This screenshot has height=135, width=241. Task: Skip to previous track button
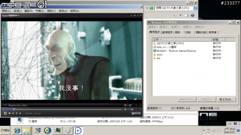tap(13, 113)
